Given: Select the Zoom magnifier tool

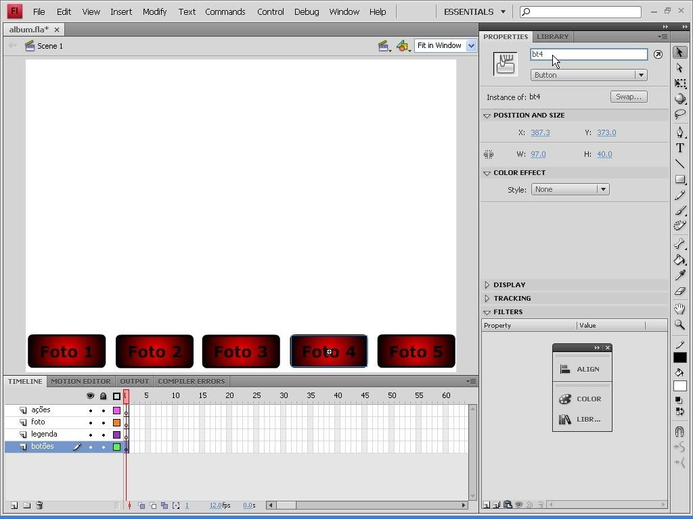Looking at the screenshot, I should [x=680, y=325].
